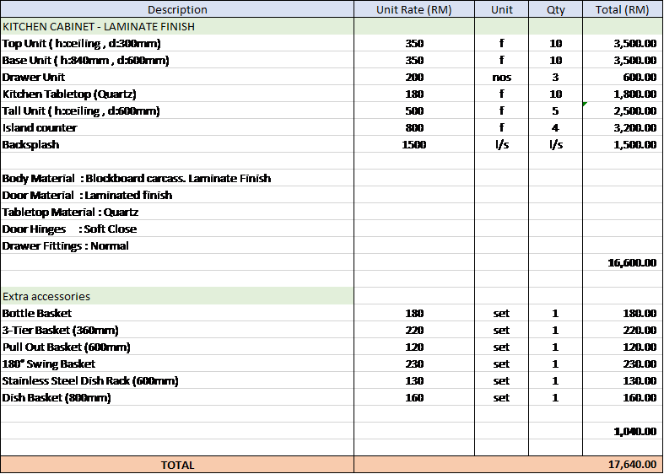Select the Kitchen Cabinet - Laminate Finish heading cell

click(177, 26)
